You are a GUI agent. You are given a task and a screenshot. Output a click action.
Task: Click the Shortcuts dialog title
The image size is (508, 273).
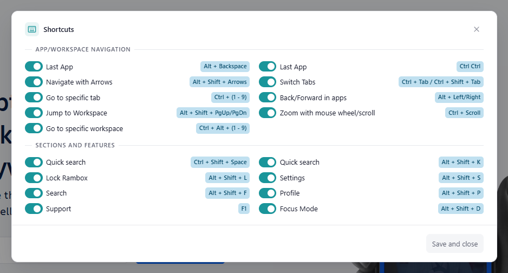click(x=58, y=29)
